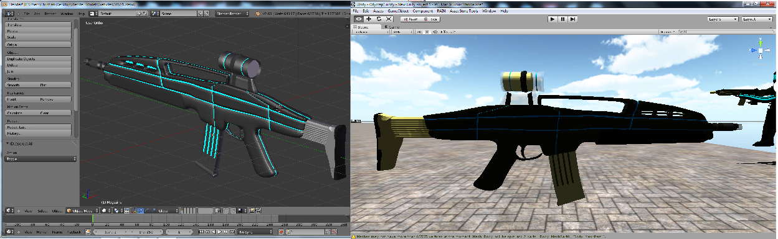Open Asset Store Tools menu

pyautogui.click(x=464, y=11)
